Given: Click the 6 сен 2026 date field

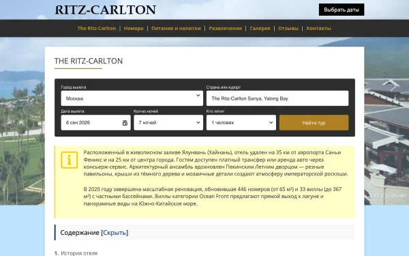Looking at the screenshot, I should (95, 122).
